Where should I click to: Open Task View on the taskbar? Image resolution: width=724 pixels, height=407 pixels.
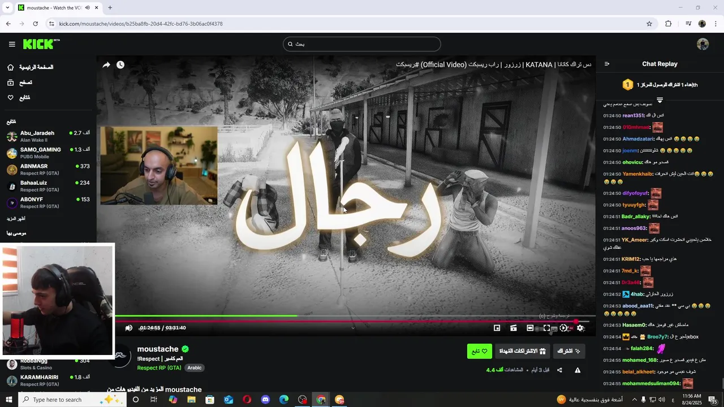(153, 400)
